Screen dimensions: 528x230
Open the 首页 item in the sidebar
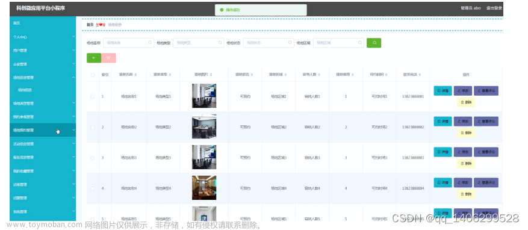coord(43,23)
